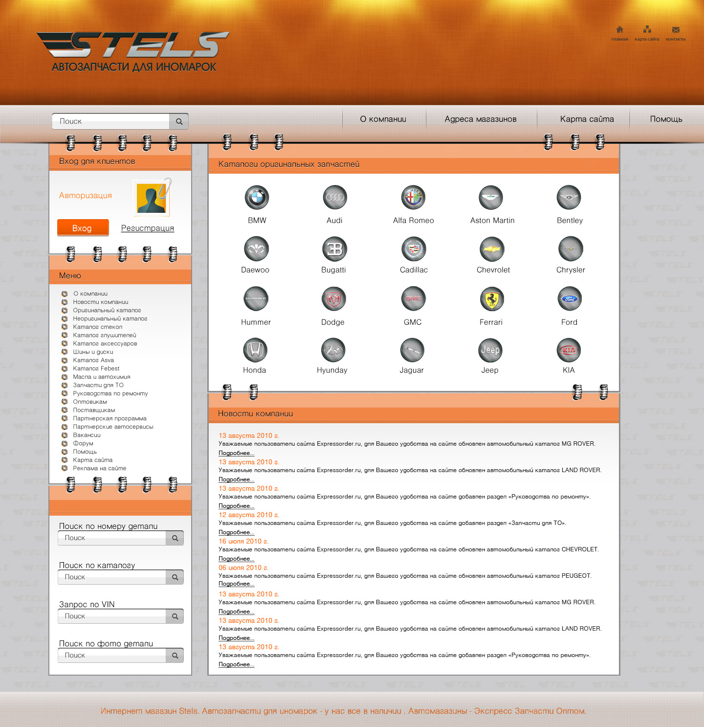704x727 pixels.
Task: Select 'Шины и диски' in the side menu
Action: click(93, 352)
